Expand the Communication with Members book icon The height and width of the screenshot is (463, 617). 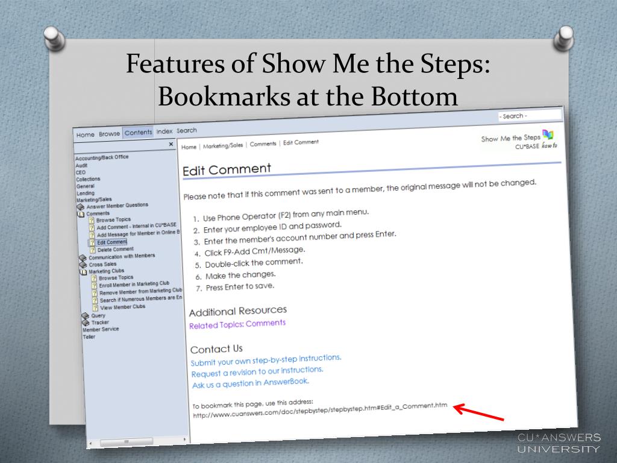83,258
